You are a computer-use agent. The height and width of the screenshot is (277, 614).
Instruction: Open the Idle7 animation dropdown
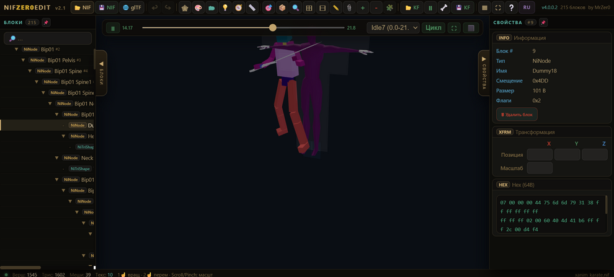pyautogui.click(x=393, y=28)
